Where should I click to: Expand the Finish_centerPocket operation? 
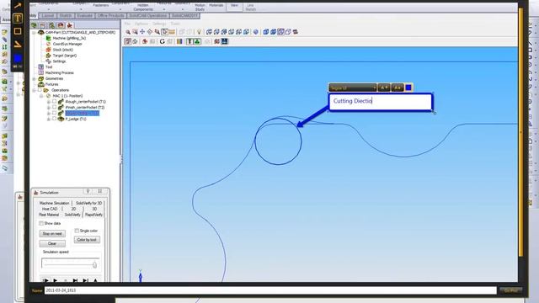click(x=49, y=108)
